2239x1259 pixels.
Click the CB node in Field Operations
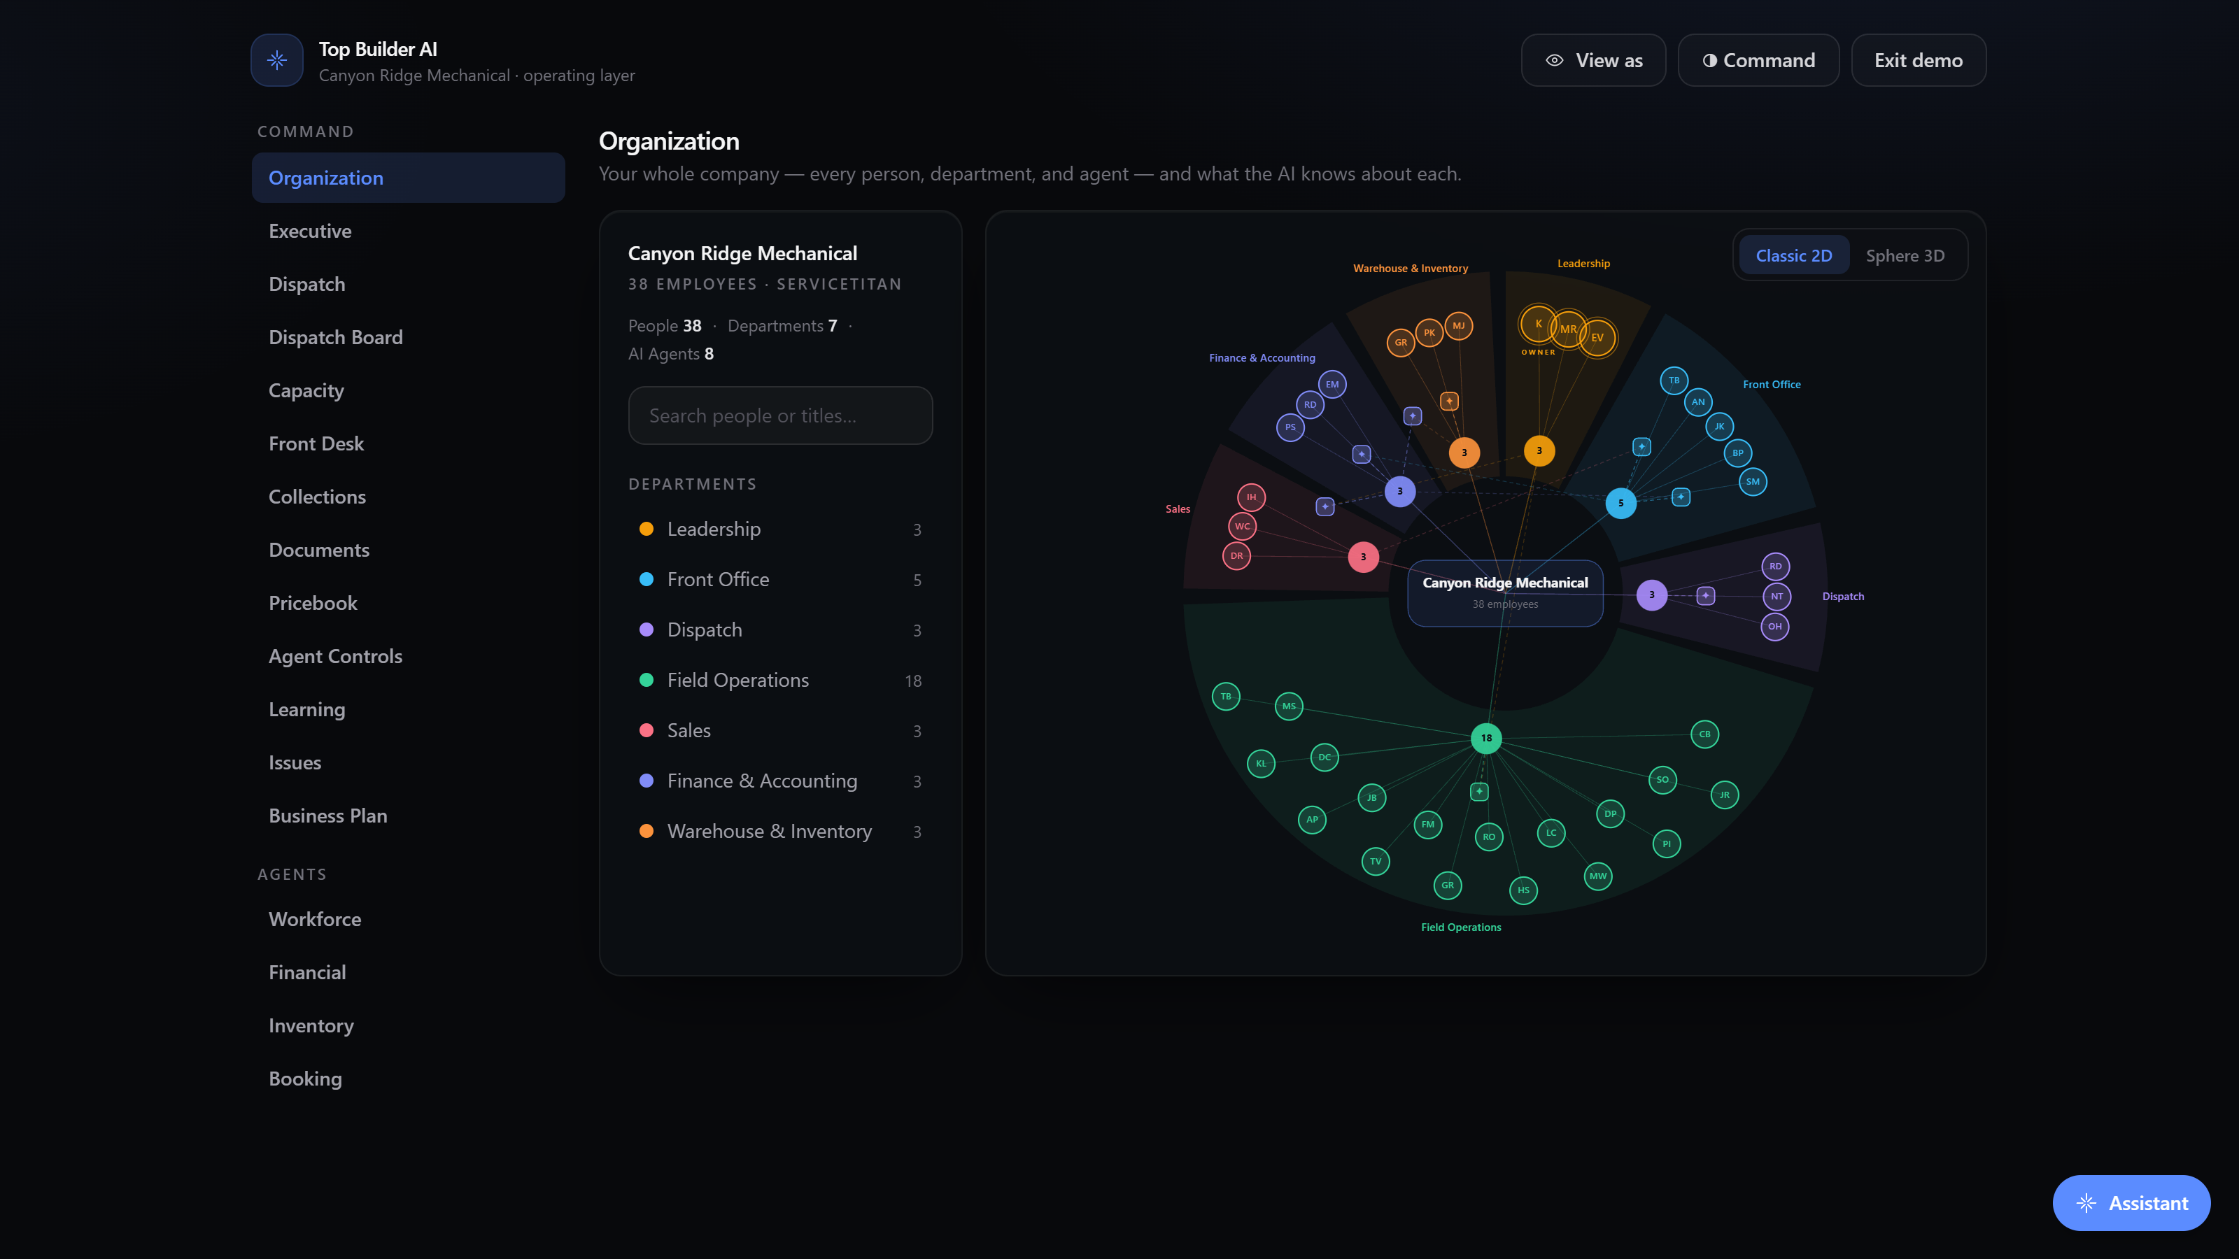click(x=1704, y=733)
